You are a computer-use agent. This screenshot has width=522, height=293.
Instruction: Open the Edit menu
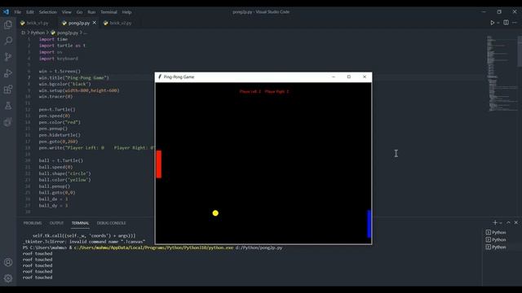(x=30, y=12)
